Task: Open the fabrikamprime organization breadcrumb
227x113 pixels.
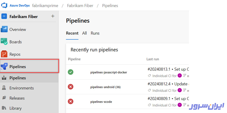Action: (x=45, y=6)
